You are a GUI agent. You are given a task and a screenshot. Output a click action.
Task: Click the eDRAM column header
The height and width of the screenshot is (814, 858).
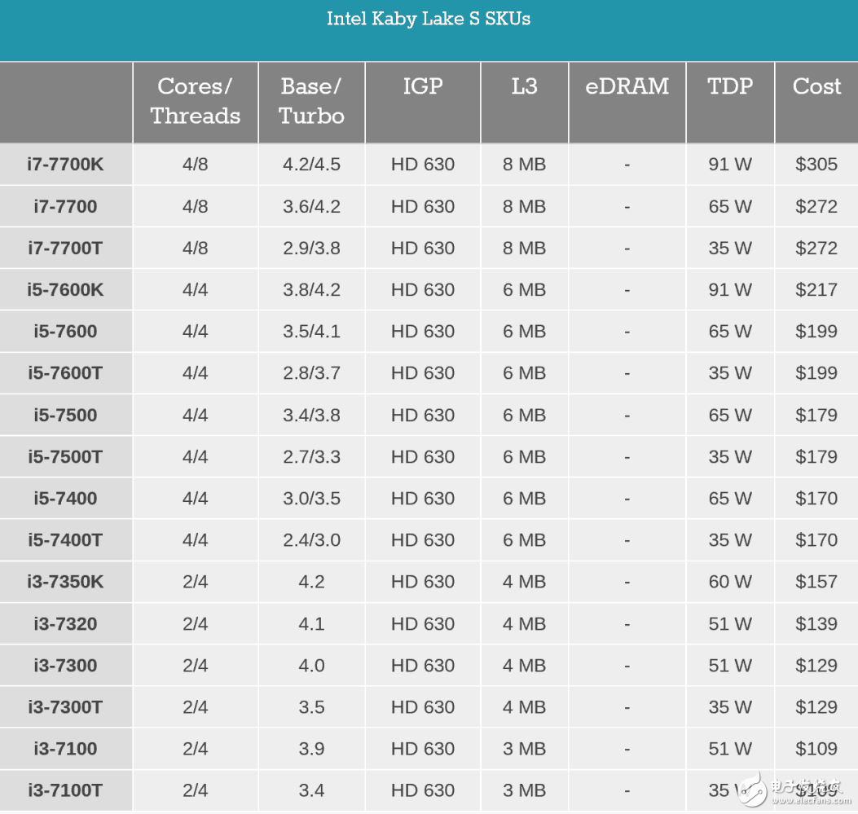point(627,86)
